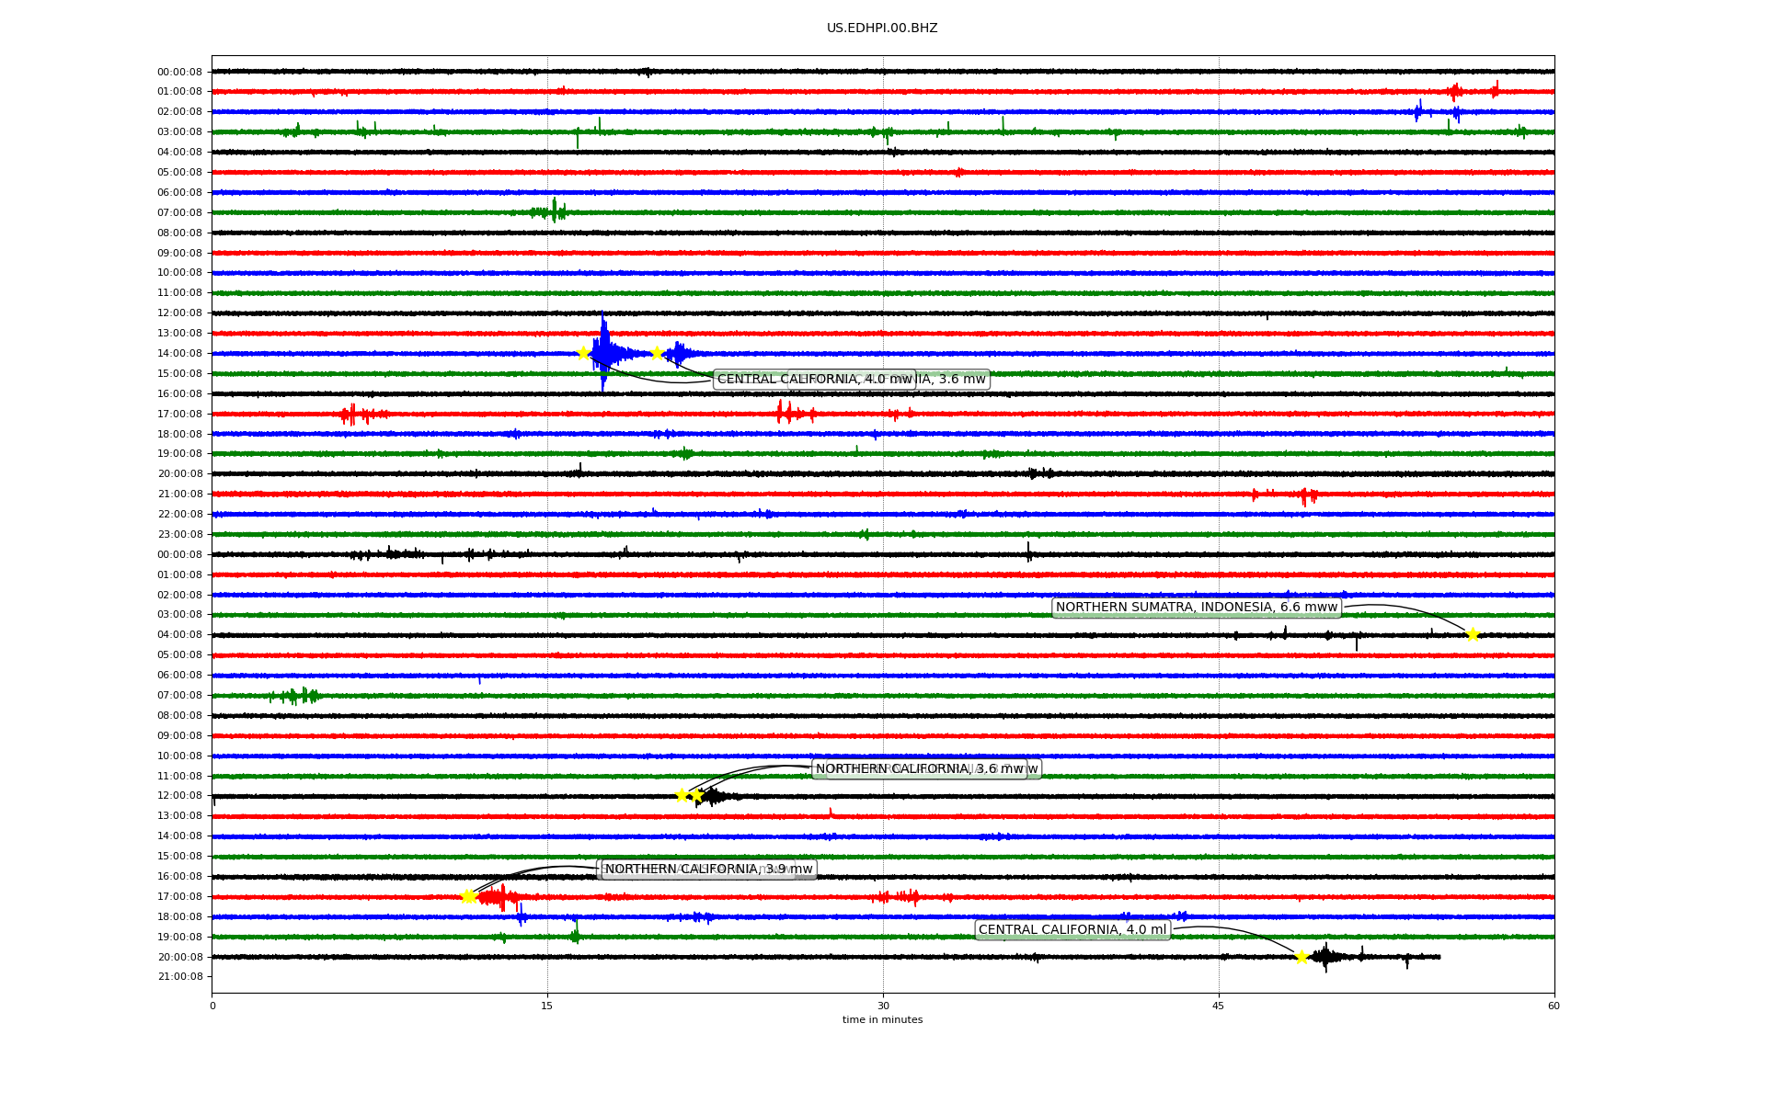Click the leftmost star on the blue 14:00:08 trace
Image resolution: width=1766 pixels, height=1103 pixels.
click(583, 353)
